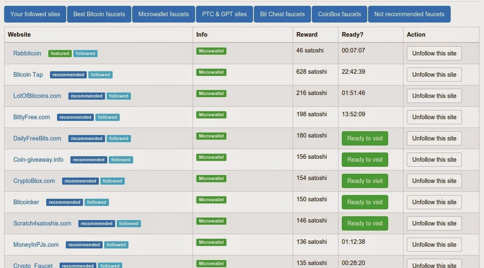Image resolution: width=484 pixels, height=268 pixels.
Task: Unfollow the Rabbitcoin site
Action: click(434, 53)
